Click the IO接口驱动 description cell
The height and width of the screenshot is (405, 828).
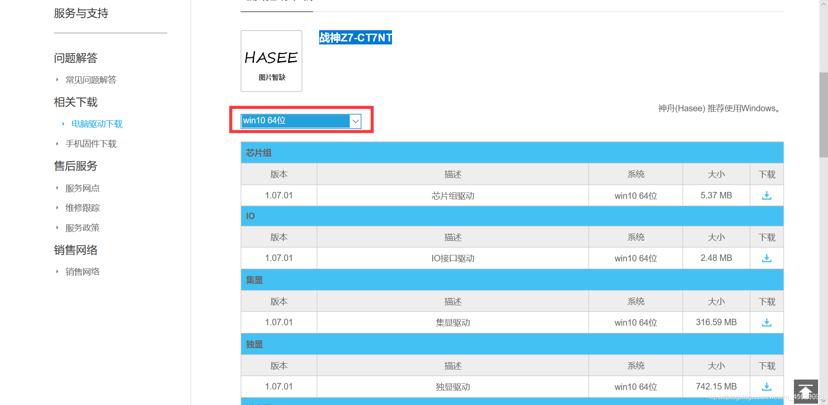453,258
